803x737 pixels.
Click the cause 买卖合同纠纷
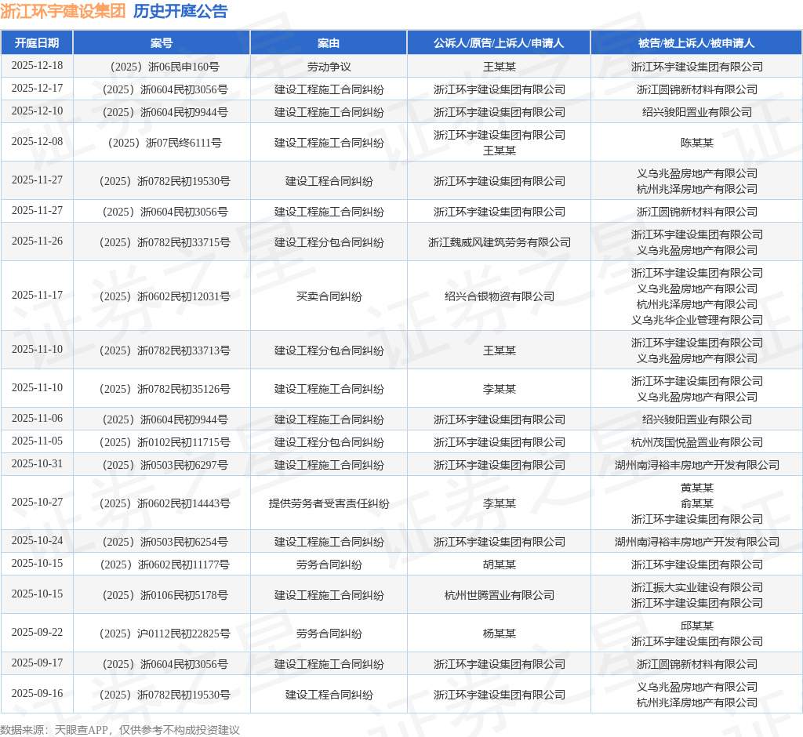pyautogui.click(x=329, y=296)
